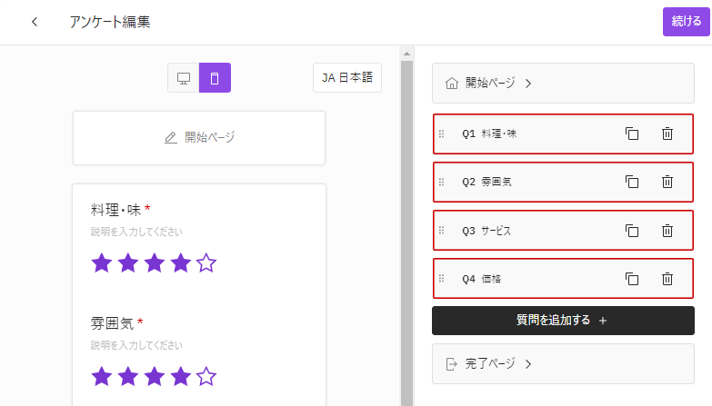Click the drag handle of Q1 料理・味
The width and height of the screenshot is (712, 406).
point(442,134)
